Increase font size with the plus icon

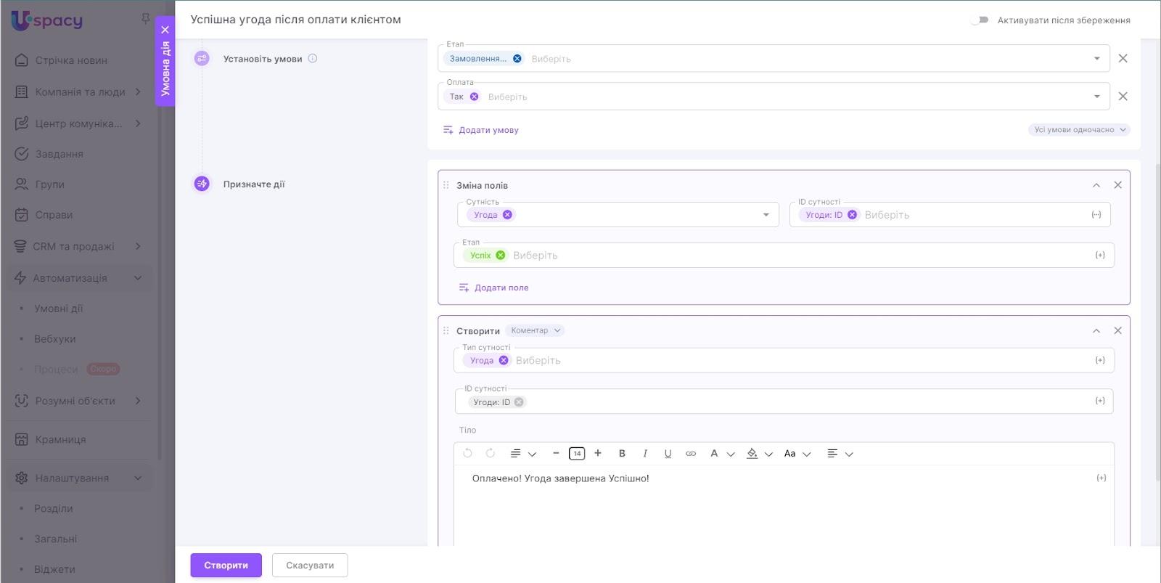coord(598,453)
